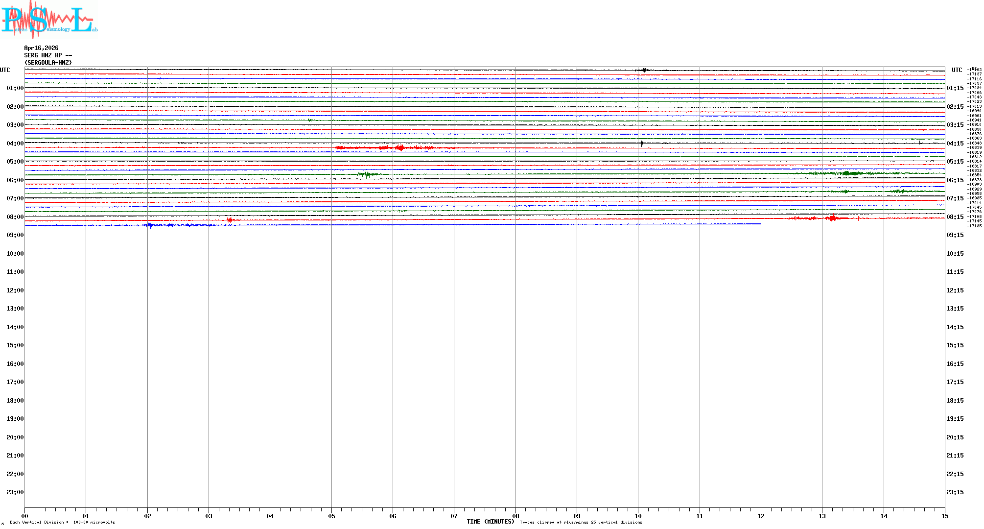
Task: Click the 08 minute axis tick label
Action: pyautogui.click(x=515, y=516)
